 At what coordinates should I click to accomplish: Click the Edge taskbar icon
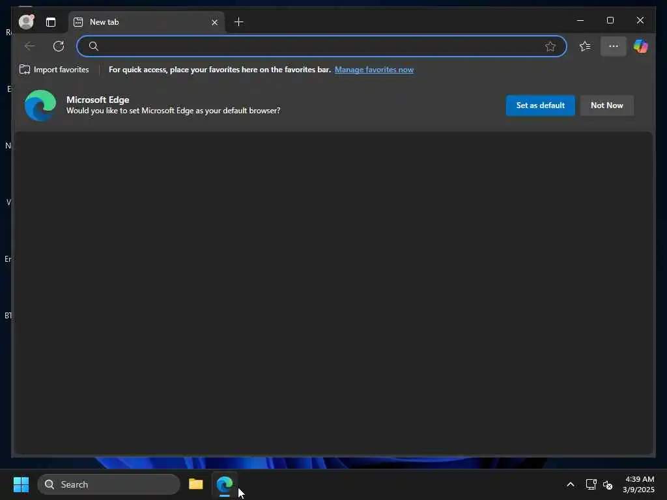click(x=225, y=484)
